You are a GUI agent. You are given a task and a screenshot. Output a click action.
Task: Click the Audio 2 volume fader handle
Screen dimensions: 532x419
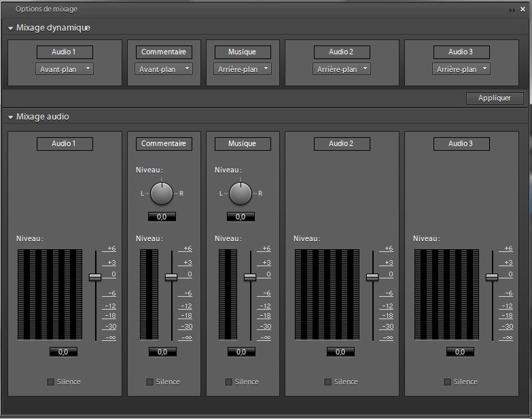372,277
